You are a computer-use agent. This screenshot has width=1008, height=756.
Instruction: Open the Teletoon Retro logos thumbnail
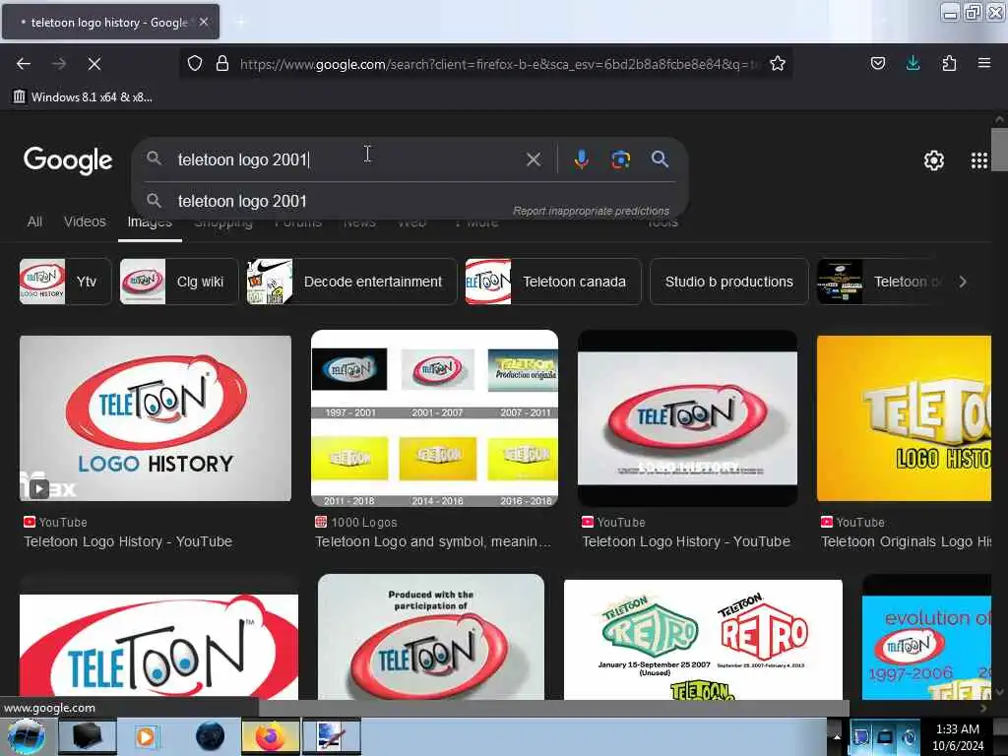click(703, 639)
